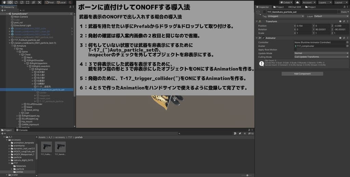Collapse T17_SemiAuto_particle_set in Hierarchy
Image resolution: width=350 pixels, height=177 pixels.
click(x=32, y=90)
